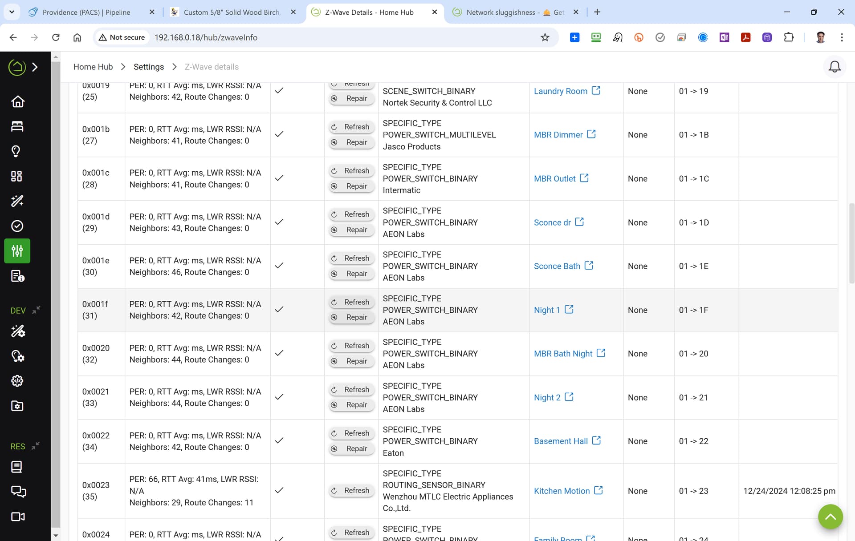Viewport: 855px width, 541px height.
Task: Open the community chat icon under RES
Action: click(18, 492)
